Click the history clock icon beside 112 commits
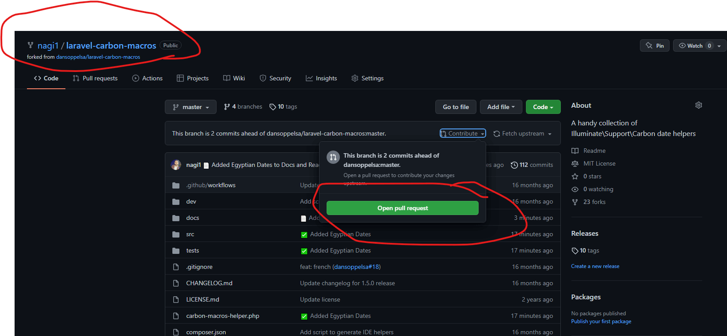 (514, 165)
